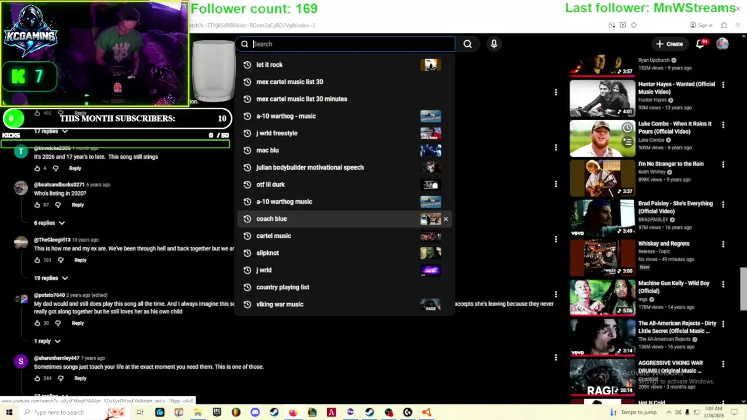Open the Hunter Hayes - Wanted thumbnail
The image size is (747, 420).
[x=602, y=97]
